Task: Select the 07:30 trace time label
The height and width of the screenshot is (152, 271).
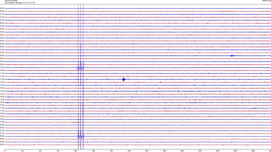Action: [2, 53]
